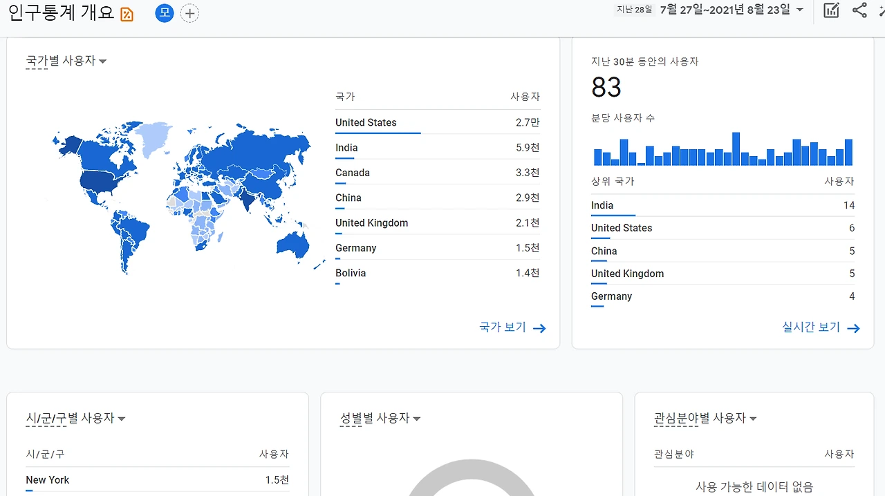Select Bolivia row in country table

click(438, 273)
